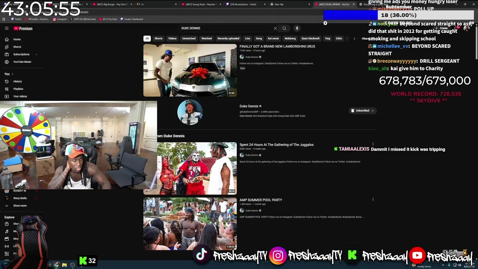This screenshot has width=478, height=269.
Task: Open the YouTube notifications bell
Action: pos(457,28)
